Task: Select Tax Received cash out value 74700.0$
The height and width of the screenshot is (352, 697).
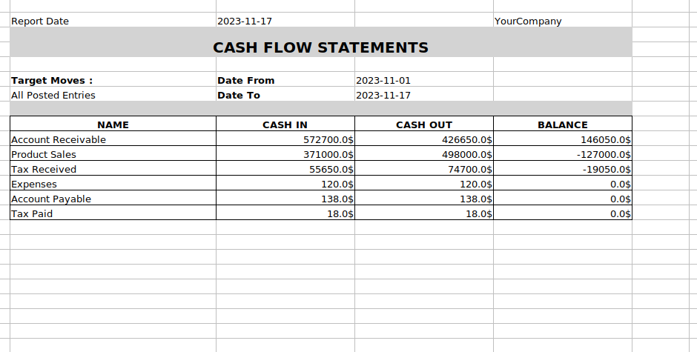Action: [467, 170]
